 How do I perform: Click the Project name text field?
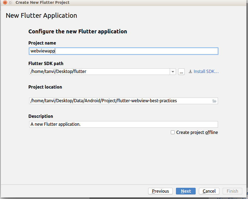(x=123, y=51)
